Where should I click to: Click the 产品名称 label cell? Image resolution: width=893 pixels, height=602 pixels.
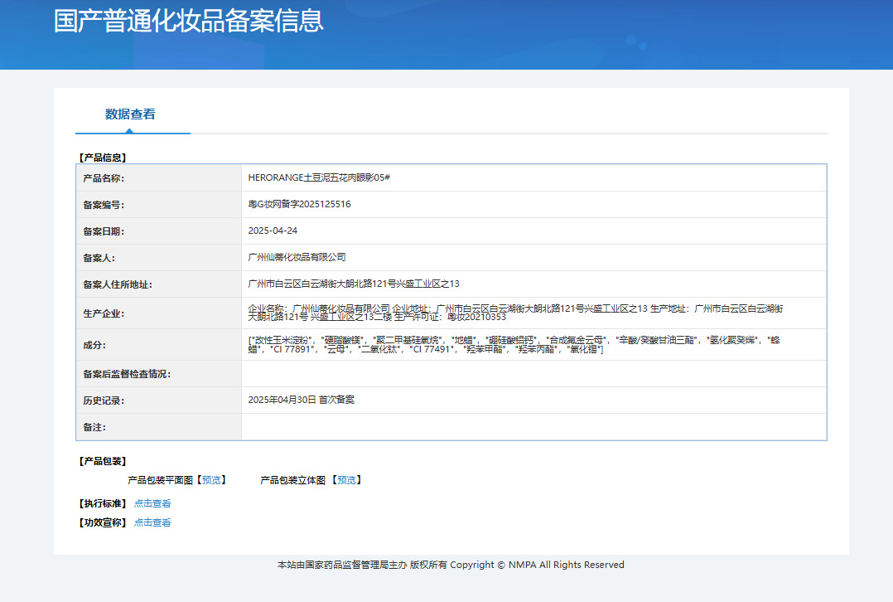click(159, 177)
